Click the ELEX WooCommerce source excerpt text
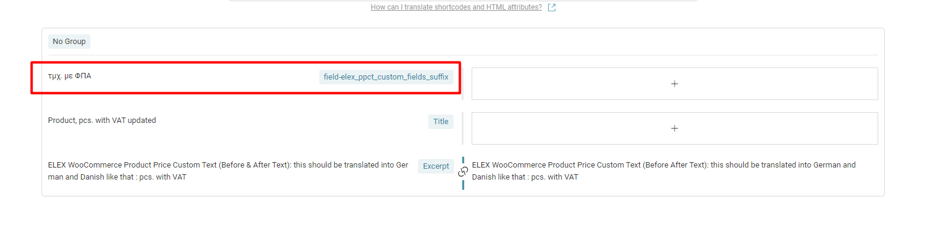The width and height of the screenshot is (927, 229). [x=228, y=171]
